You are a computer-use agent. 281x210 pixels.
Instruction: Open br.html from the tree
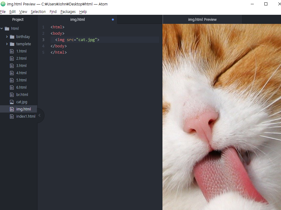click(x=22, y=95)
